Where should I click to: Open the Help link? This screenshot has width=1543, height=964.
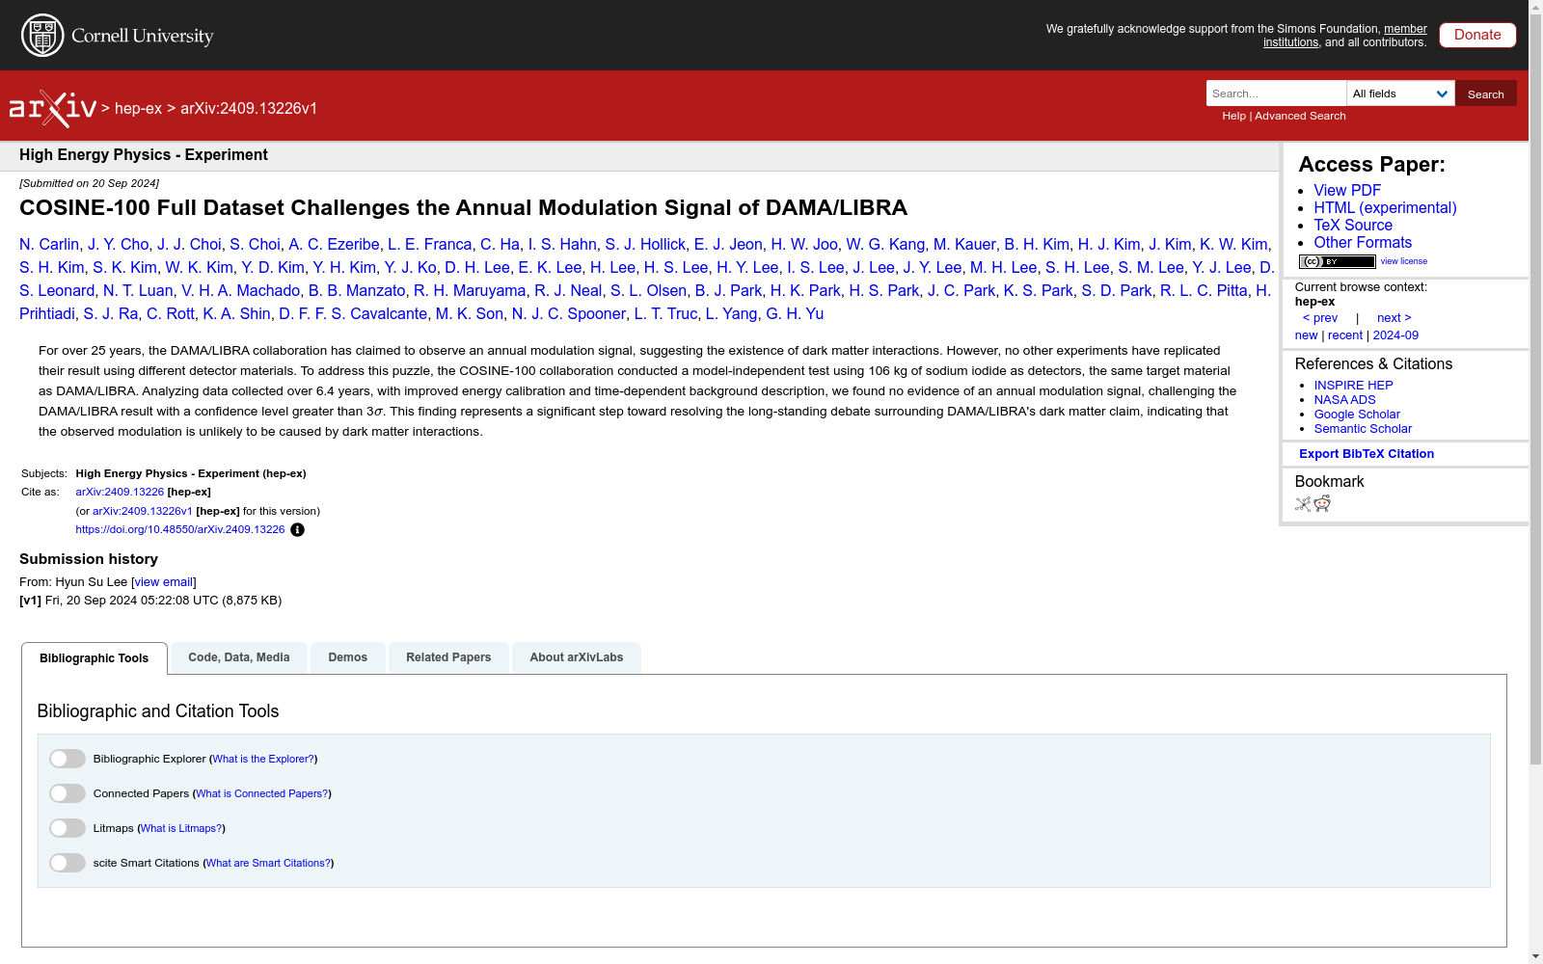point(1233,116)
